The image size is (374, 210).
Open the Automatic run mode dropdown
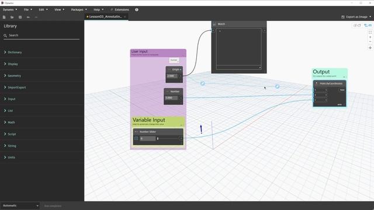coord(20,206)
